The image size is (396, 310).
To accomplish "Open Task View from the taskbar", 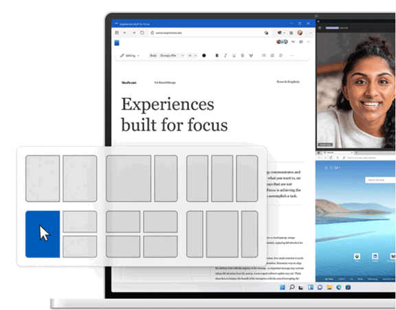I will click(301, 287).
